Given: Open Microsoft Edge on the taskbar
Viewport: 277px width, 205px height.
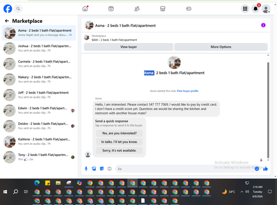Looking at the screenshot, I should click(37, 183).
